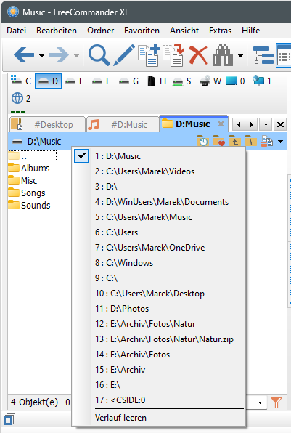Open the history clock folder icon

click(x=203, y=141)
